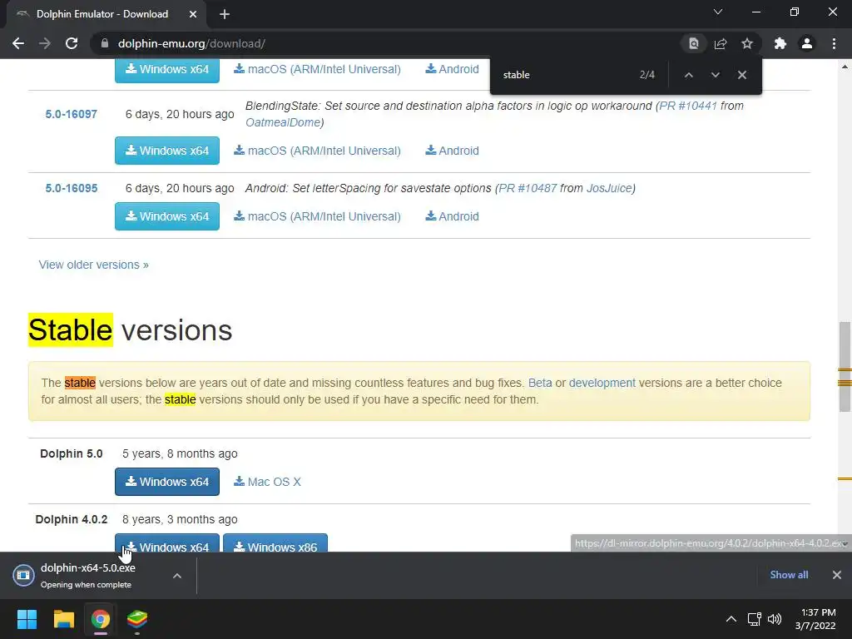
Task: Open the PR #10487 link
Action: click(528, 188)
